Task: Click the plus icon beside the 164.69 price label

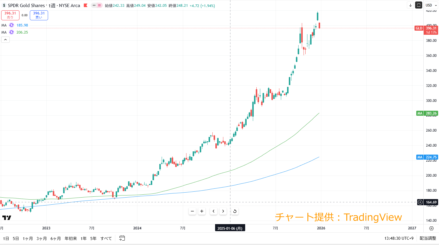Action: (x=420, y=202)
